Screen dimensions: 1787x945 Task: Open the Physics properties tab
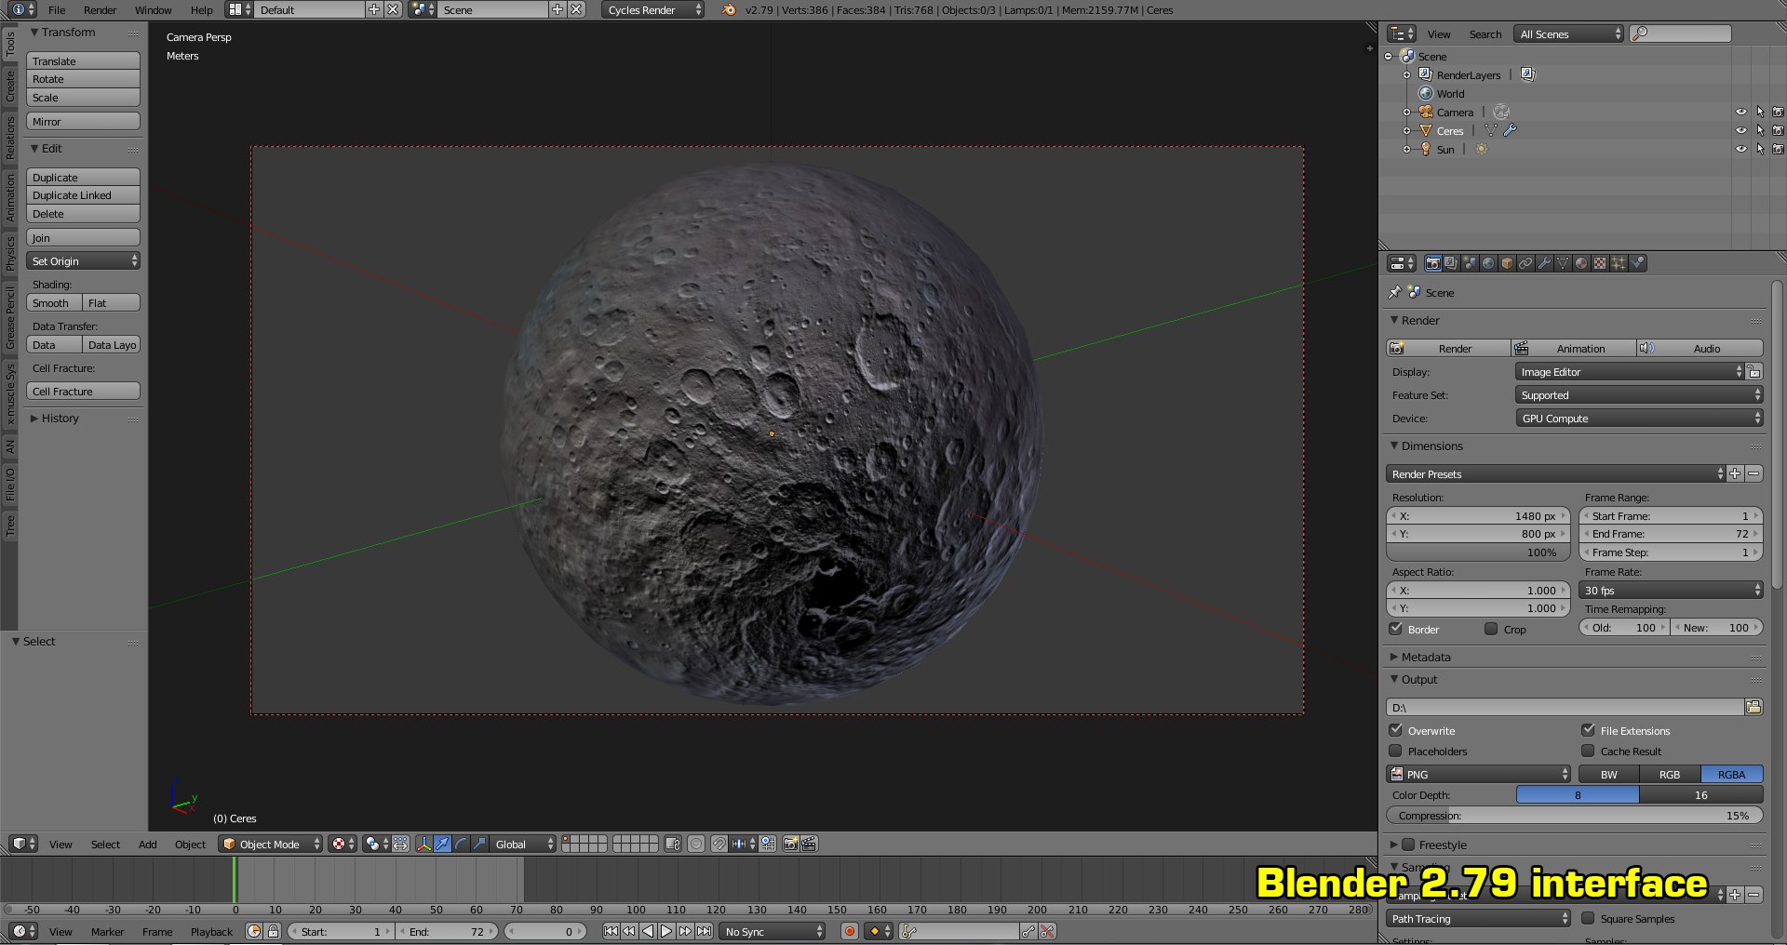1637,263
